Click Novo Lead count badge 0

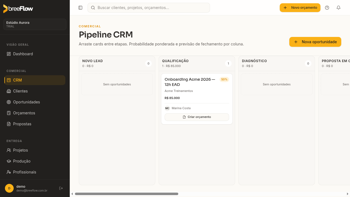tap(148, 63)
